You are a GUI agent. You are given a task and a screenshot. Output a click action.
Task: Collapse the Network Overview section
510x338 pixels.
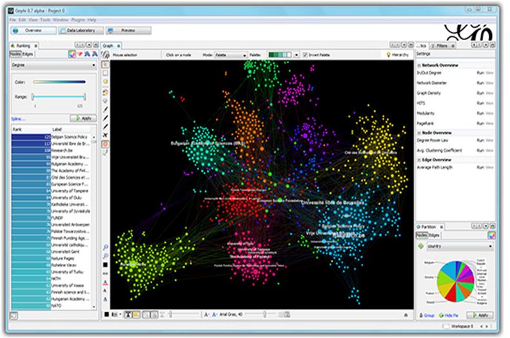[x=418, y=65]
